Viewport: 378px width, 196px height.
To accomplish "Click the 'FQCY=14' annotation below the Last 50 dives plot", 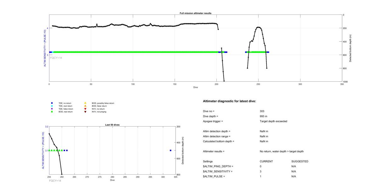I will [x=55, y=181].
